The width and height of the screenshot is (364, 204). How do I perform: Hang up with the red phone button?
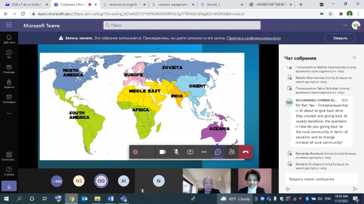246,152
